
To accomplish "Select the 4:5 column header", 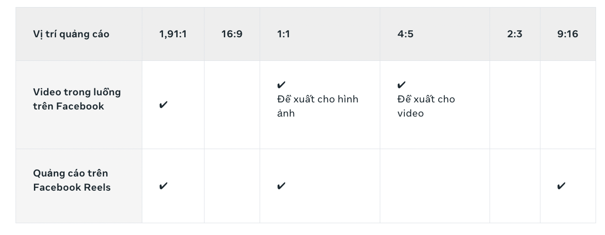I will pyautogui.click(x=435, y=34).
